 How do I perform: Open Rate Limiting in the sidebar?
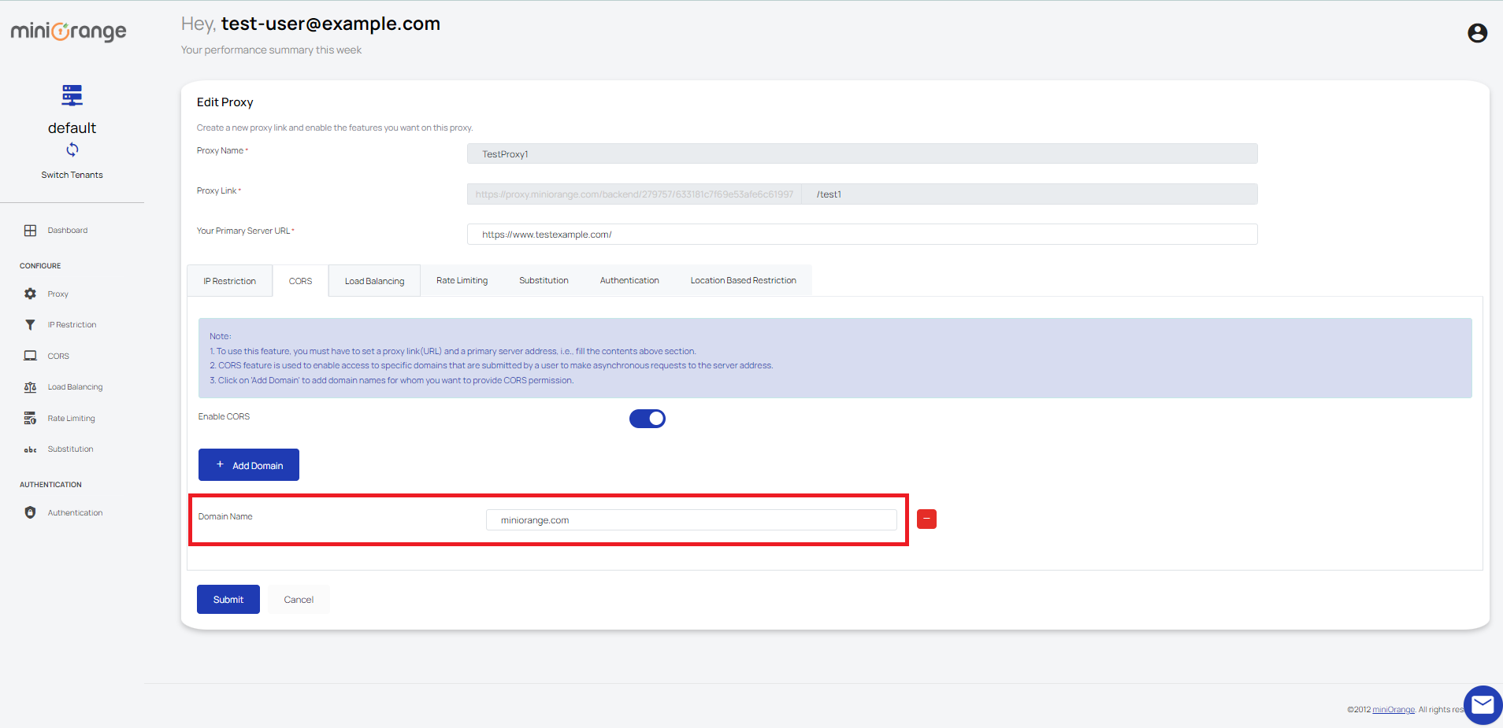[71, 418]
